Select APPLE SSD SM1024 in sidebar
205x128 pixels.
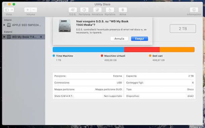point(24,25)
